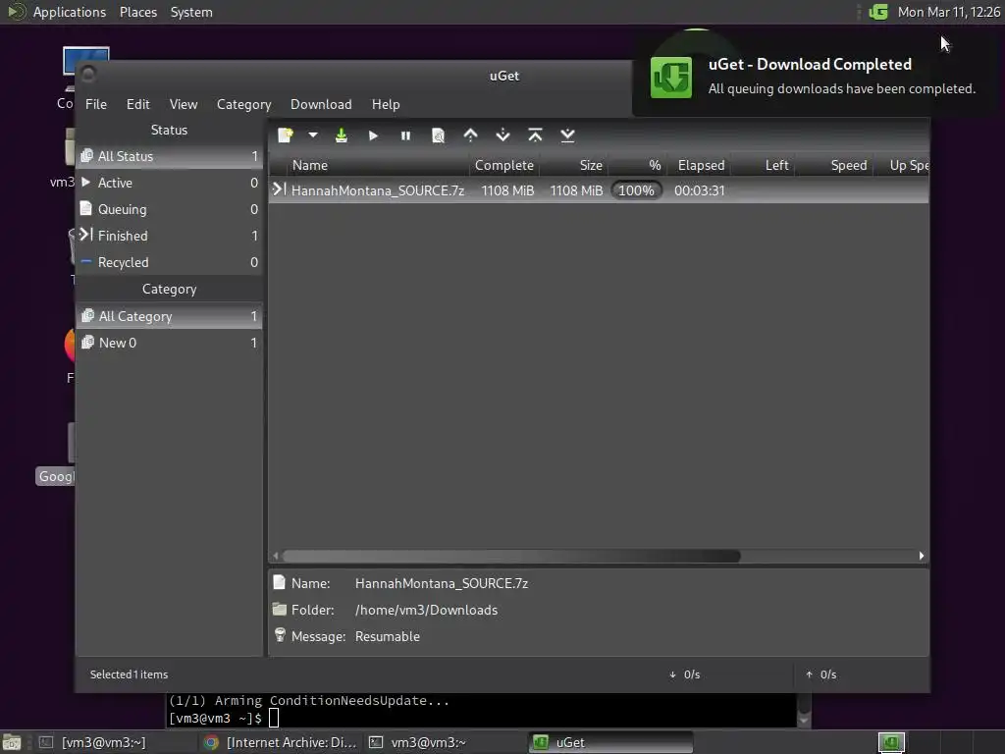Select the Queuing status filter
The width and height of the screenshot is (1005, 754).
coord(169,209)
